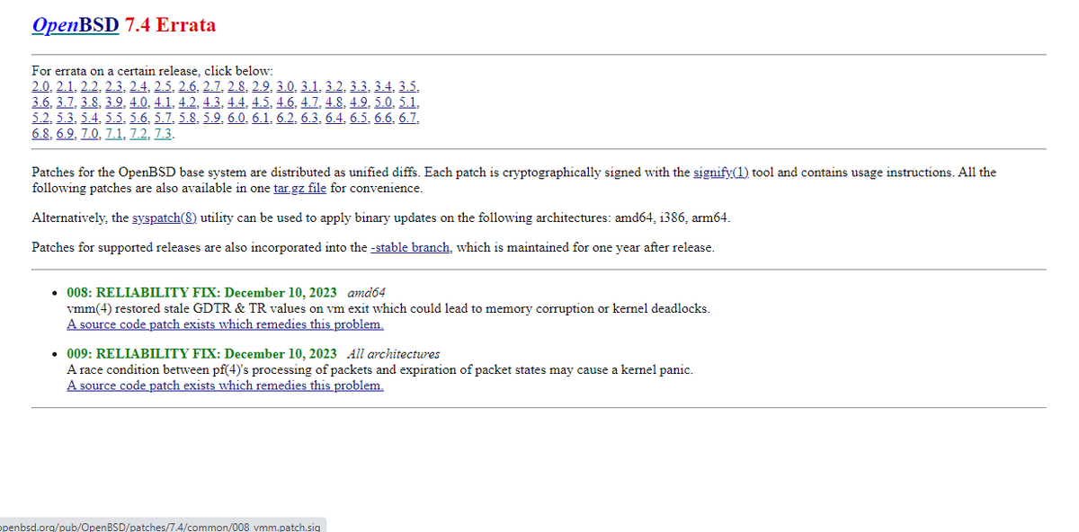
Task: Open errata for release 4.0
Action: 138,103
